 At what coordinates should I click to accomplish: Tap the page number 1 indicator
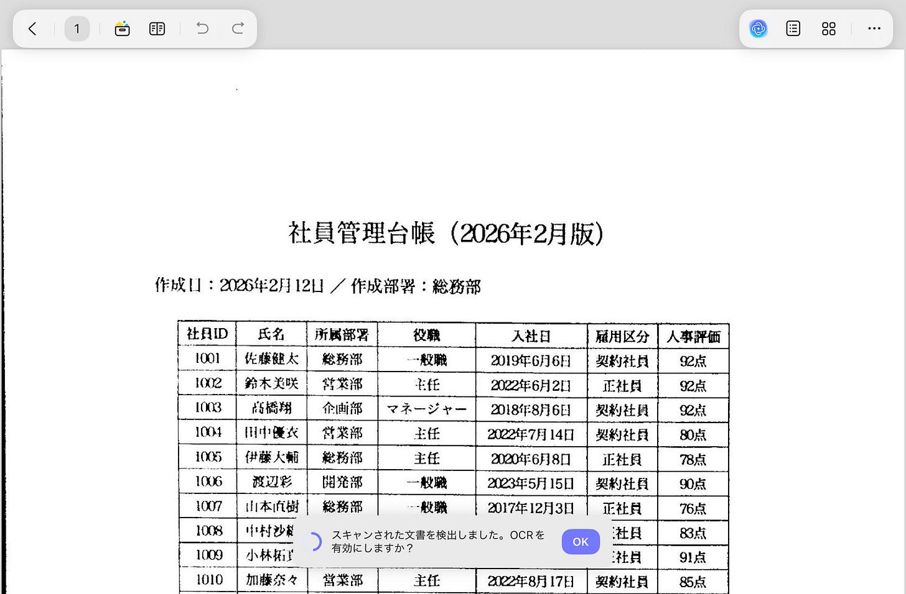pos(77,29)
